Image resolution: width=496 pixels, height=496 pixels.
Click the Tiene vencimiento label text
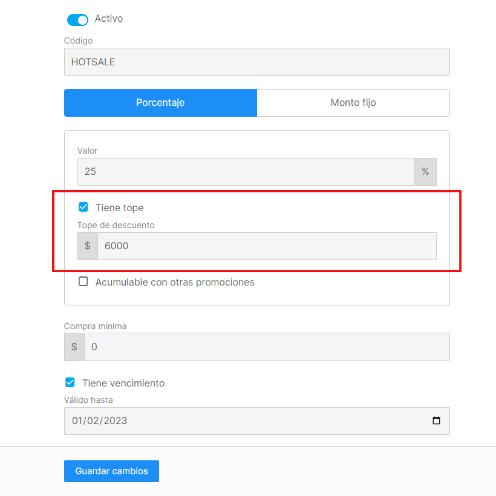tap(123, 383)
